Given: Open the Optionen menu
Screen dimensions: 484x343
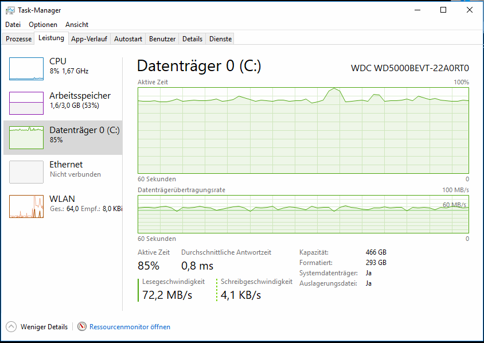Looking at the screenshot, I should [x=43, y=25].
